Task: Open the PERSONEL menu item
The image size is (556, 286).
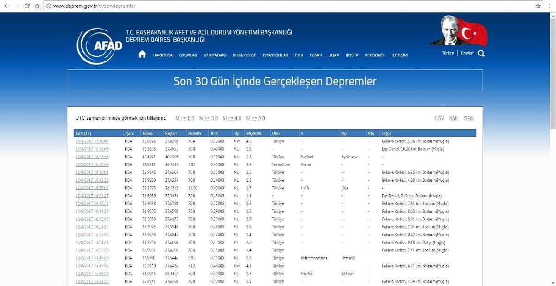Action: pyautogui.click(x=375, y=55)
